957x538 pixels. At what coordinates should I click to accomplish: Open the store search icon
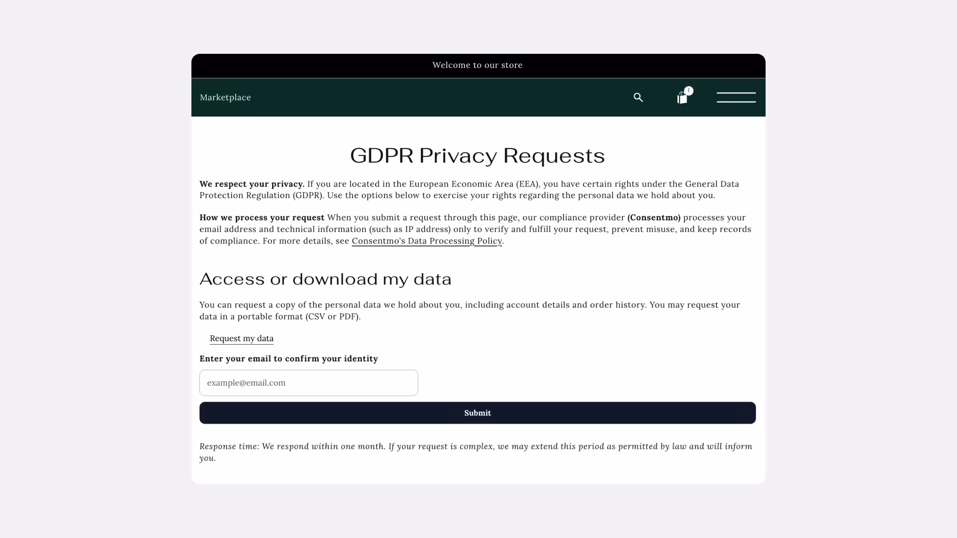pyautogui.click(x=638, y=97)
